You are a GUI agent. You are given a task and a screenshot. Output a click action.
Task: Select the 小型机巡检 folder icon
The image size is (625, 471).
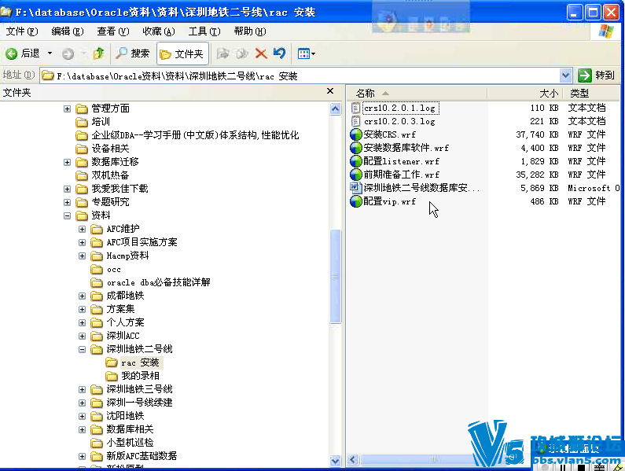coord(97,443)
